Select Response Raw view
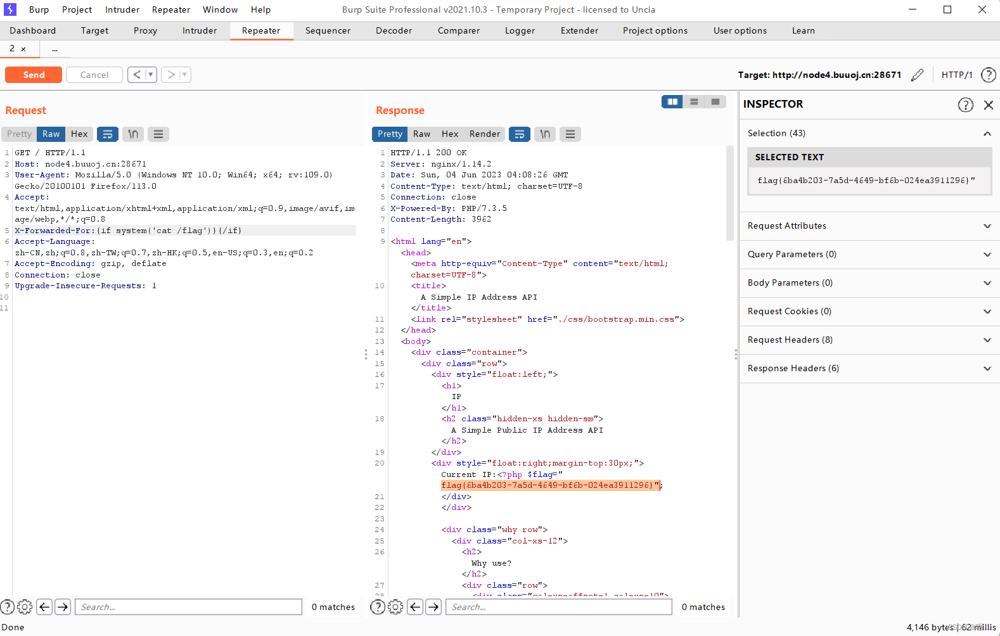The image size is (1000, 636). [x=421, y=134]
